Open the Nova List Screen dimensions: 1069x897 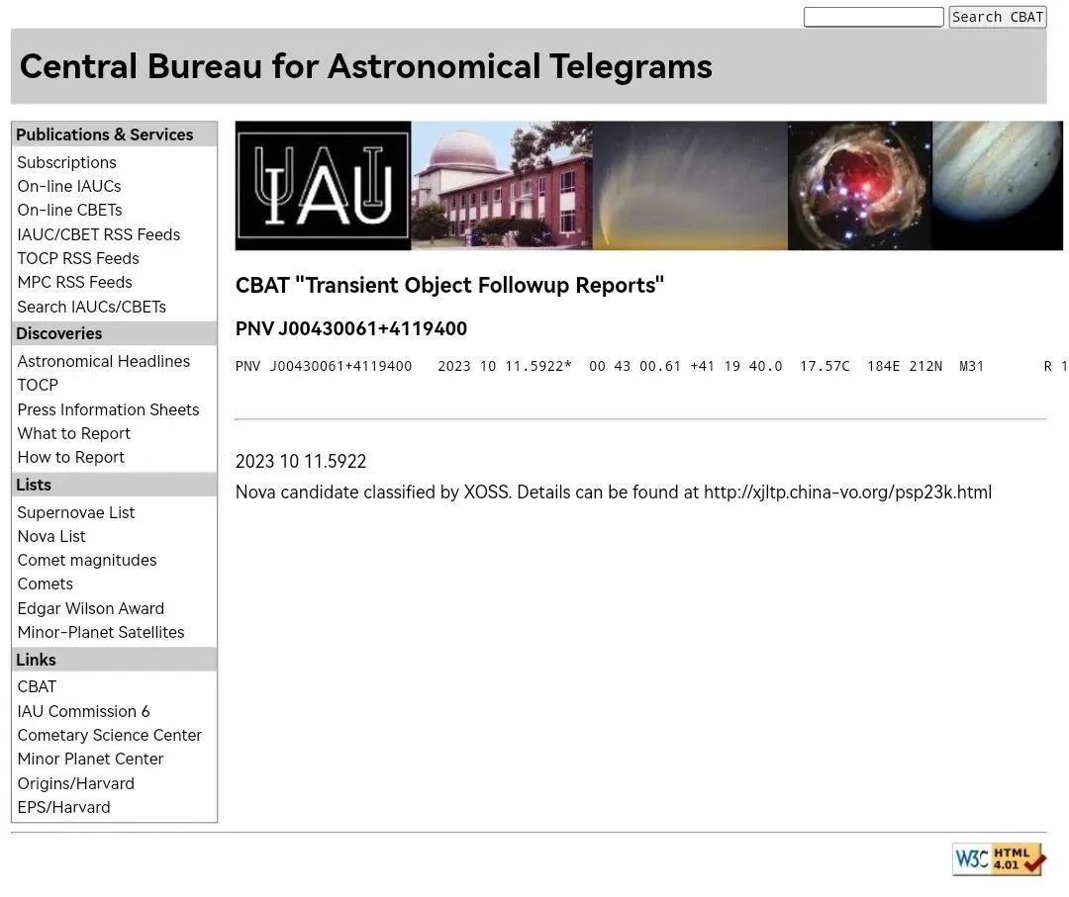[51, 537]
